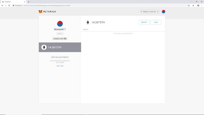
Task: Click the extension icon in address bar
Action: [x=14, y=6]
